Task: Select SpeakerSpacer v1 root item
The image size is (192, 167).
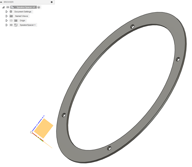Action: click(25, 7)
